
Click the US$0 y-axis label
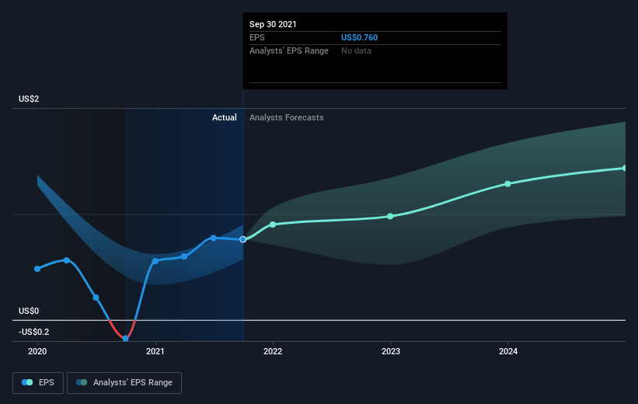29,311
